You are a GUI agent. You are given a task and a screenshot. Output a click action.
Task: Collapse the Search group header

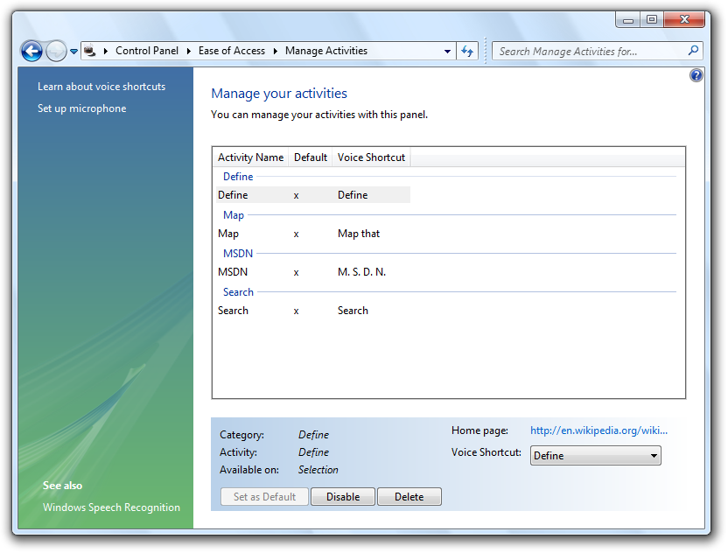238,292
